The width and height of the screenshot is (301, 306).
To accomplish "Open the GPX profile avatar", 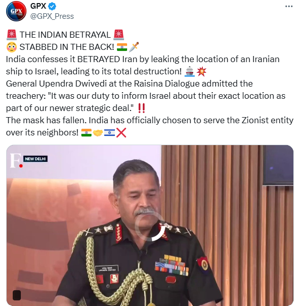I will [16, 11].
